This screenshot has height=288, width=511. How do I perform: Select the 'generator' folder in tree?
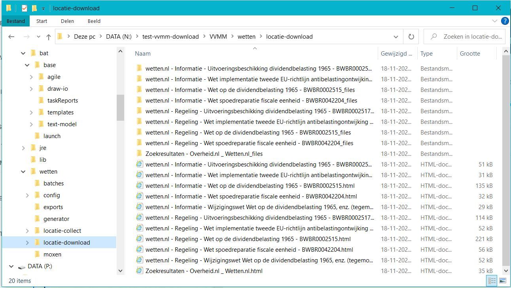tap(56, 219)
